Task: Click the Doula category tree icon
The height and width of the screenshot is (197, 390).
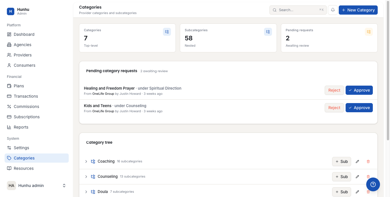Action: point(93,192)
